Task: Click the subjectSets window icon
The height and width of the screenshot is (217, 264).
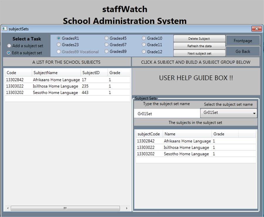Action: coord(4,28)
